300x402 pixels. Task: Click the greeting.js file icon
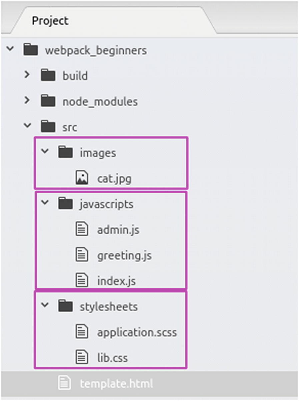pos(82,255)
